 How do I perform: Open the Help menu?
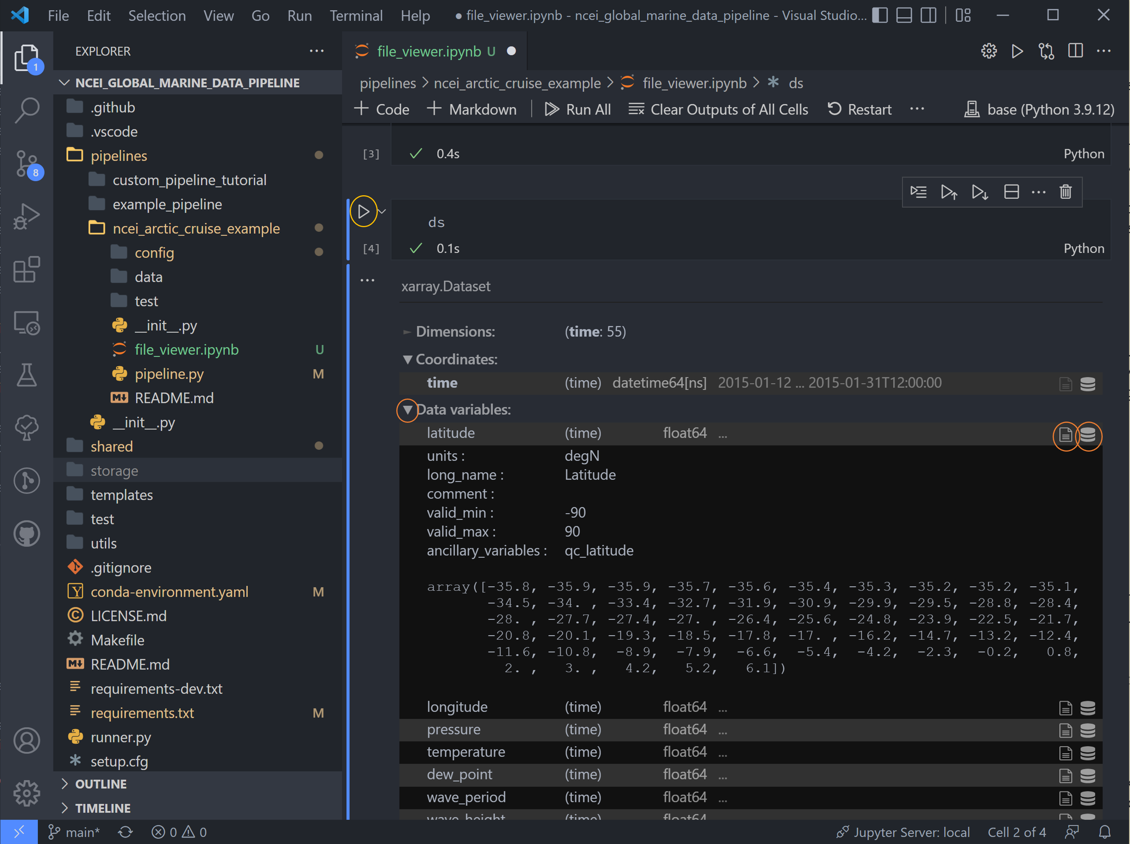tap(415, 16)
